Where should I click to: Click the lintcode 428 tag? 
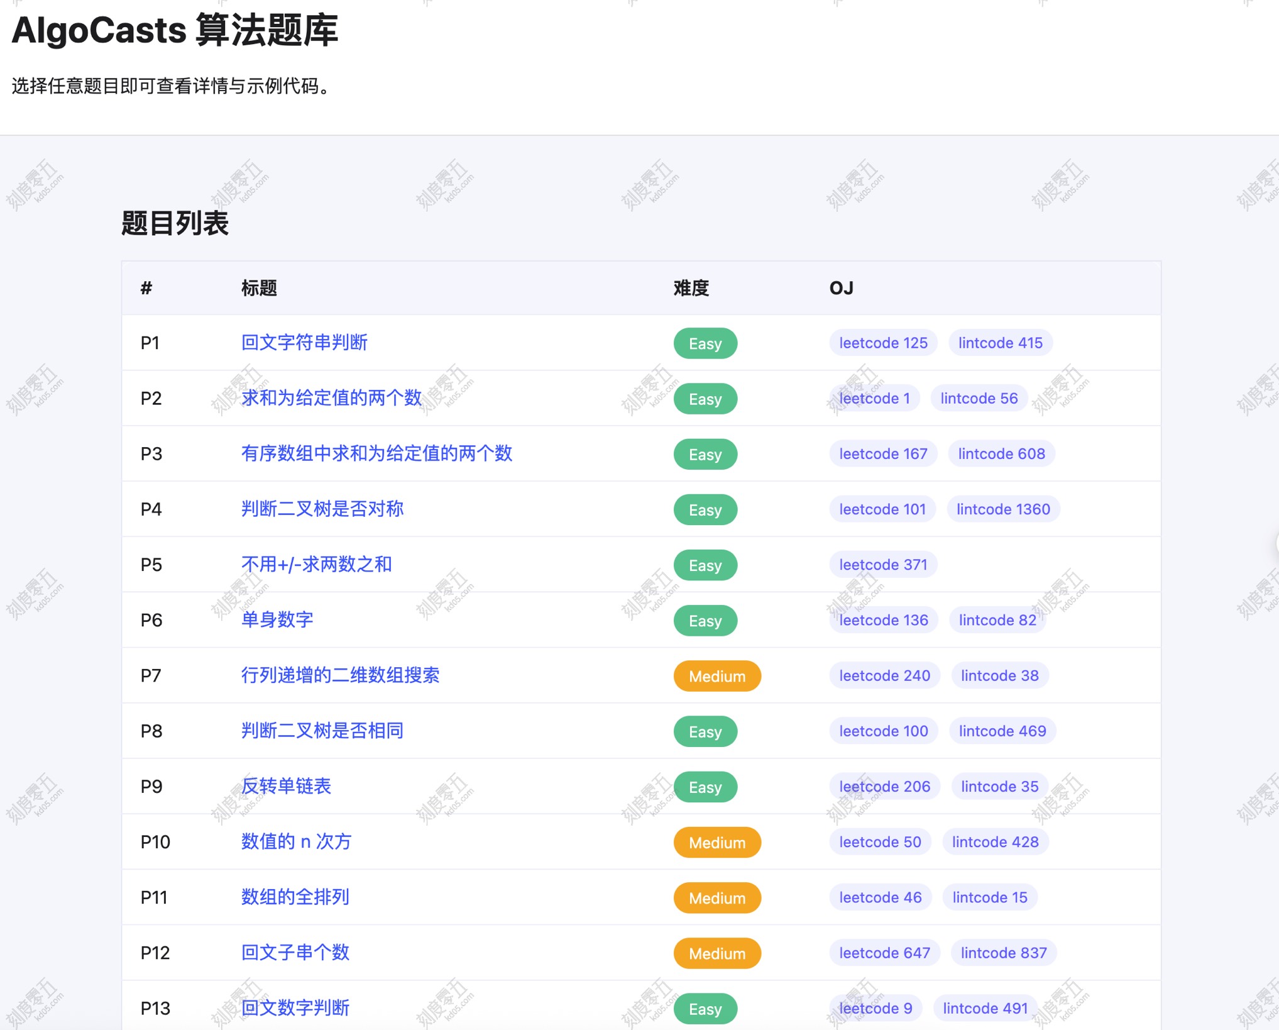(x=995, y=842)
